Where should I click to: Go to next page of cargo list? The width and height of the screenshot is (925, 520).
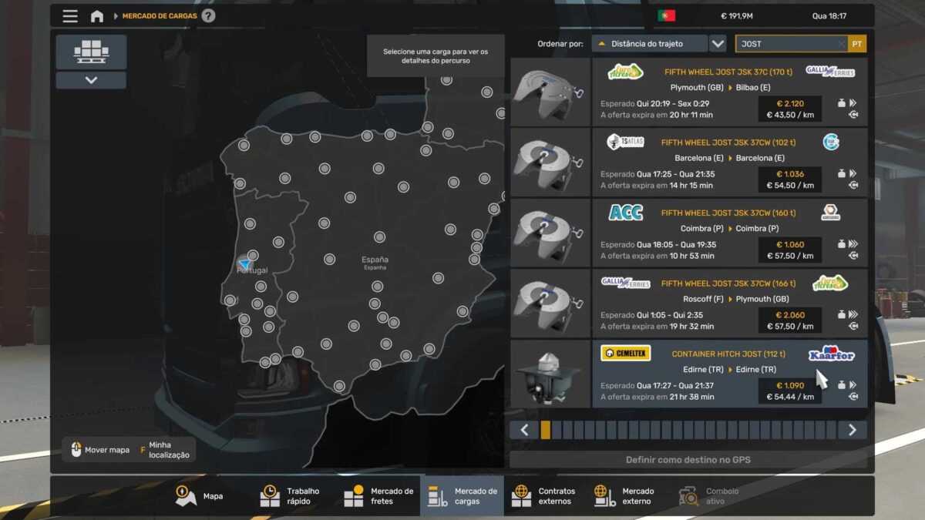[852, 430]
